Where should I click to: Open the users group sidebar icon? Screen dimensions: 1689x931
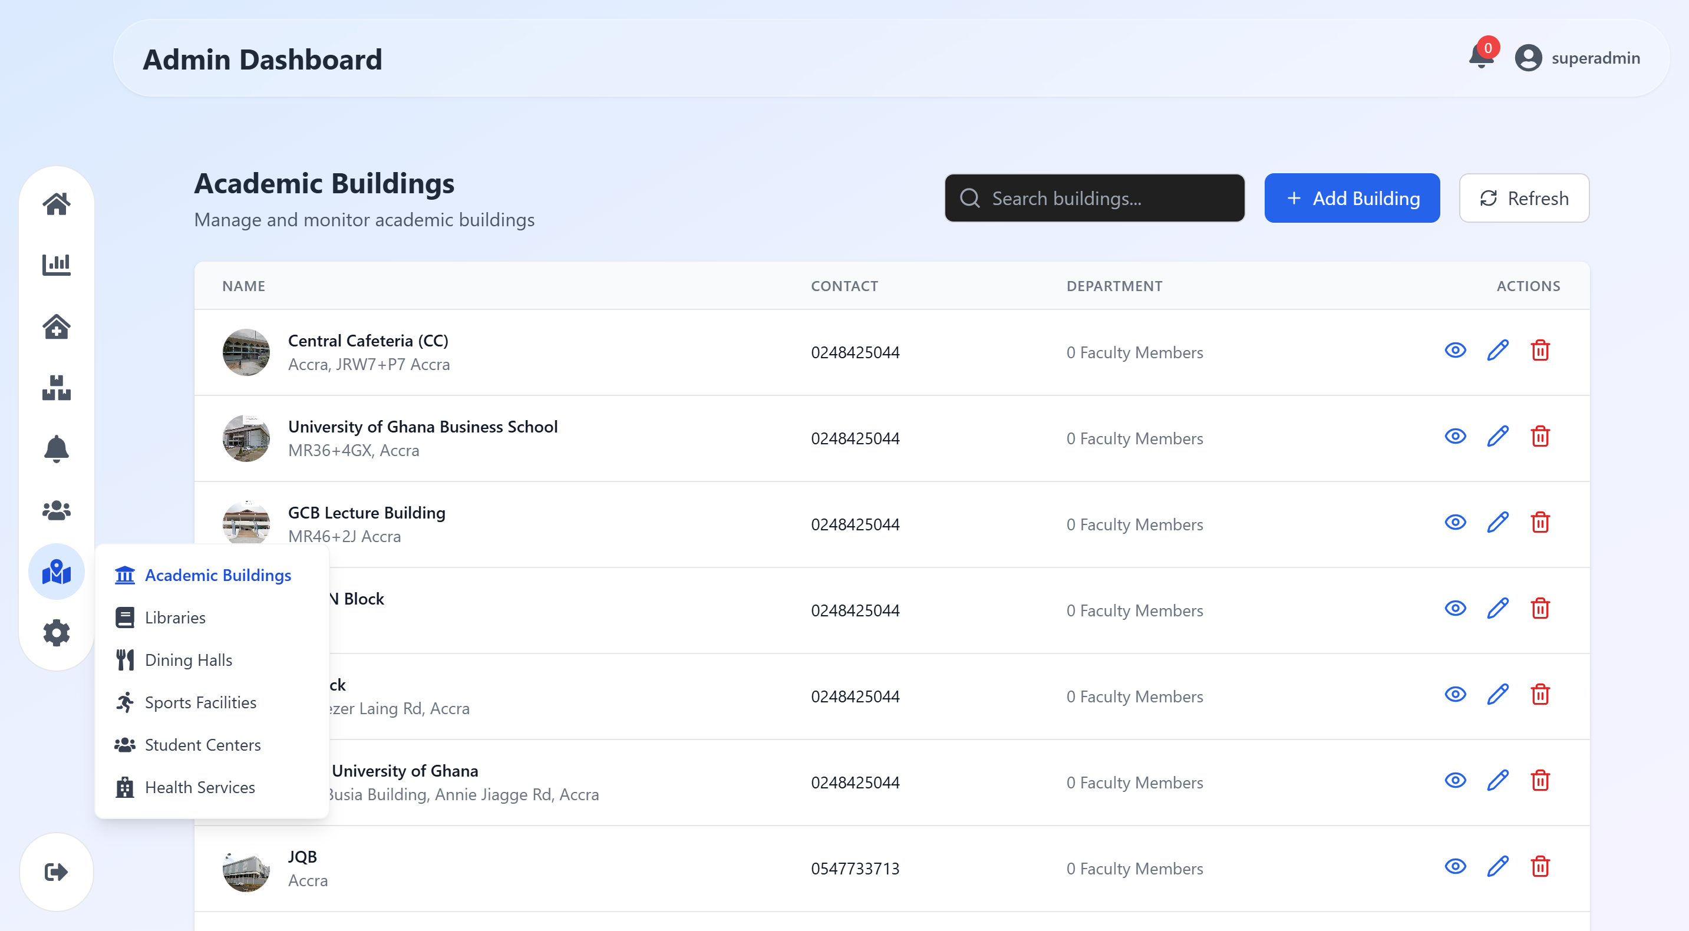[x=57, y=510]
